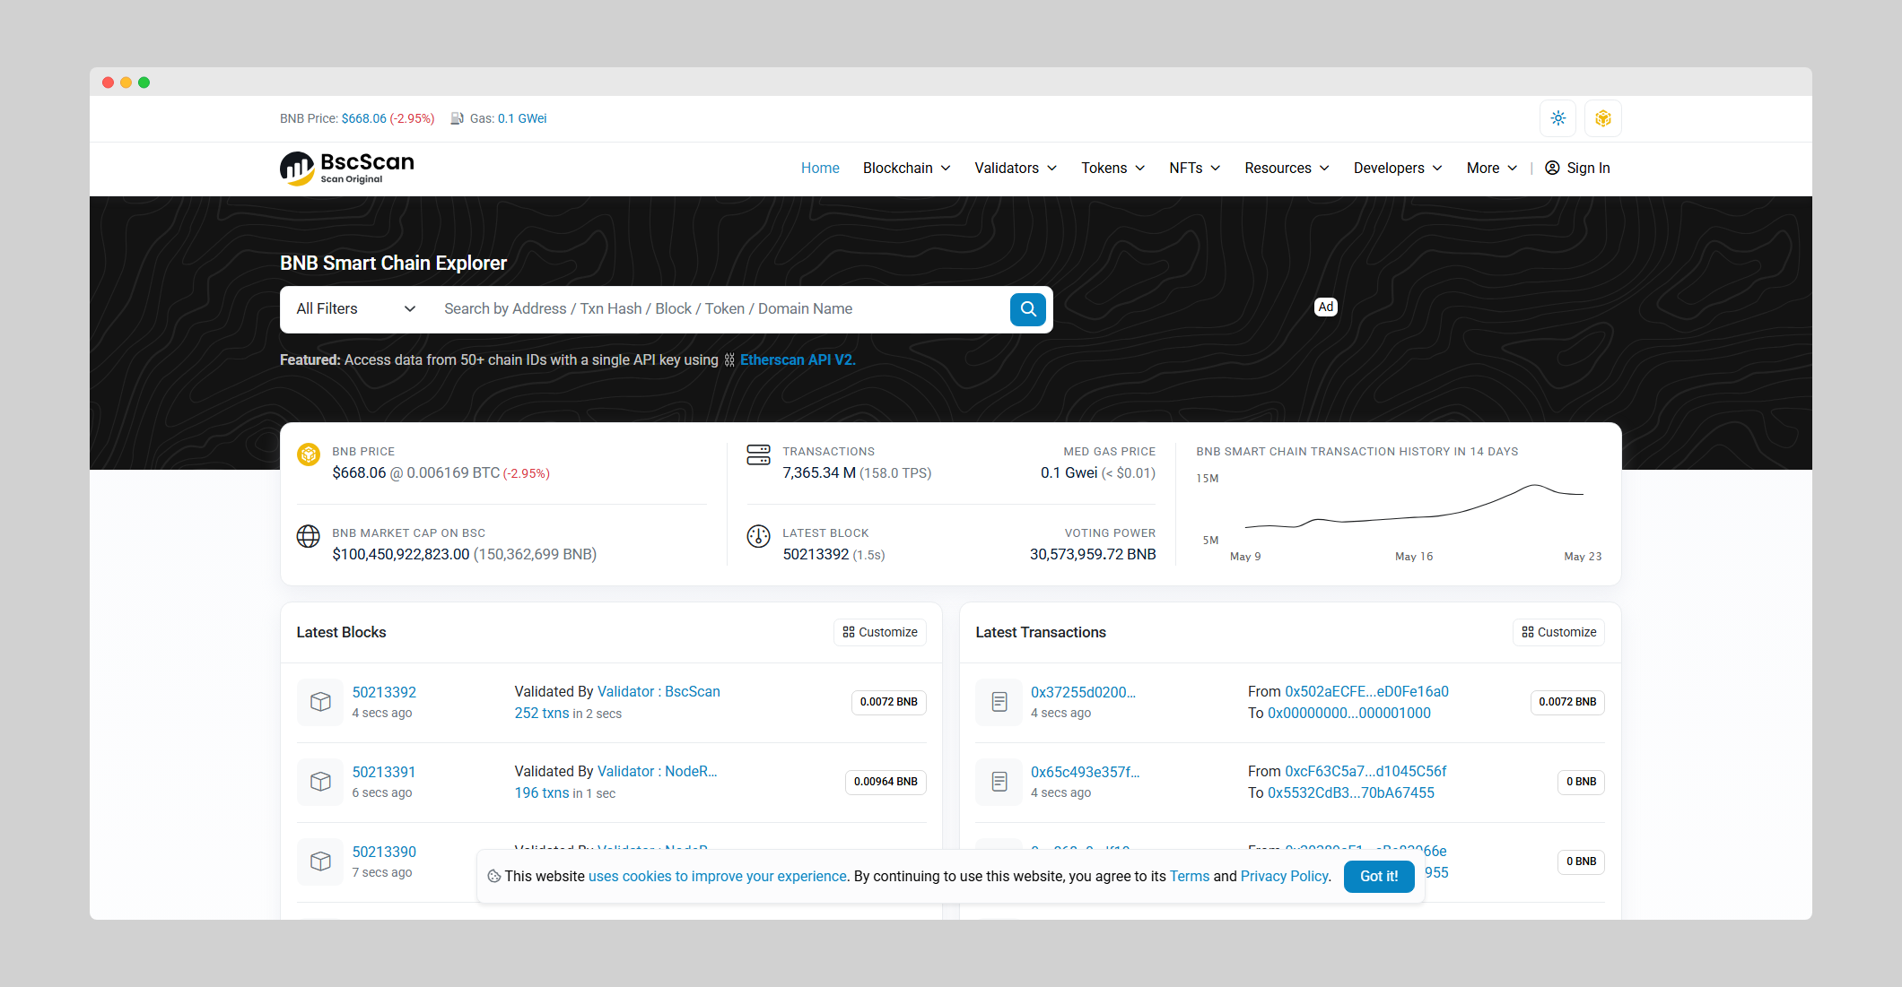
Task: Click the BNB price $668.06 in top bar
Action: click(x=363, y=118)
